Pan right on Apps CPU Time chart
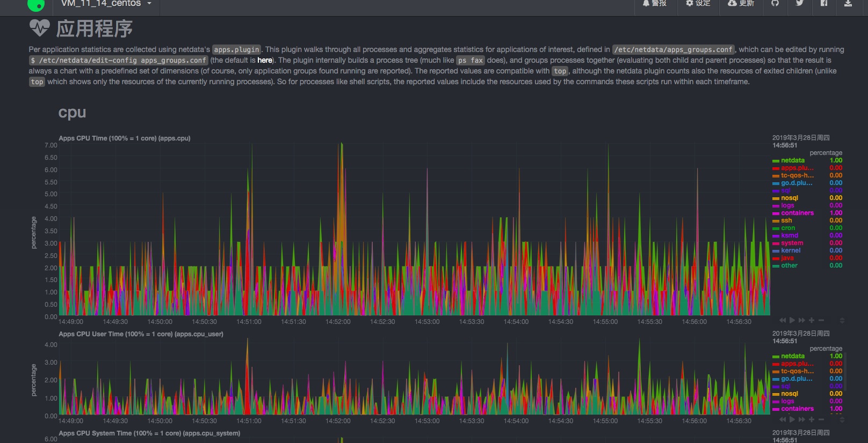The image size is (868, 443). 801,320
